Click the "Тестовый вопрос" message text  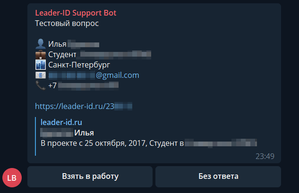(x=67, y=24)
